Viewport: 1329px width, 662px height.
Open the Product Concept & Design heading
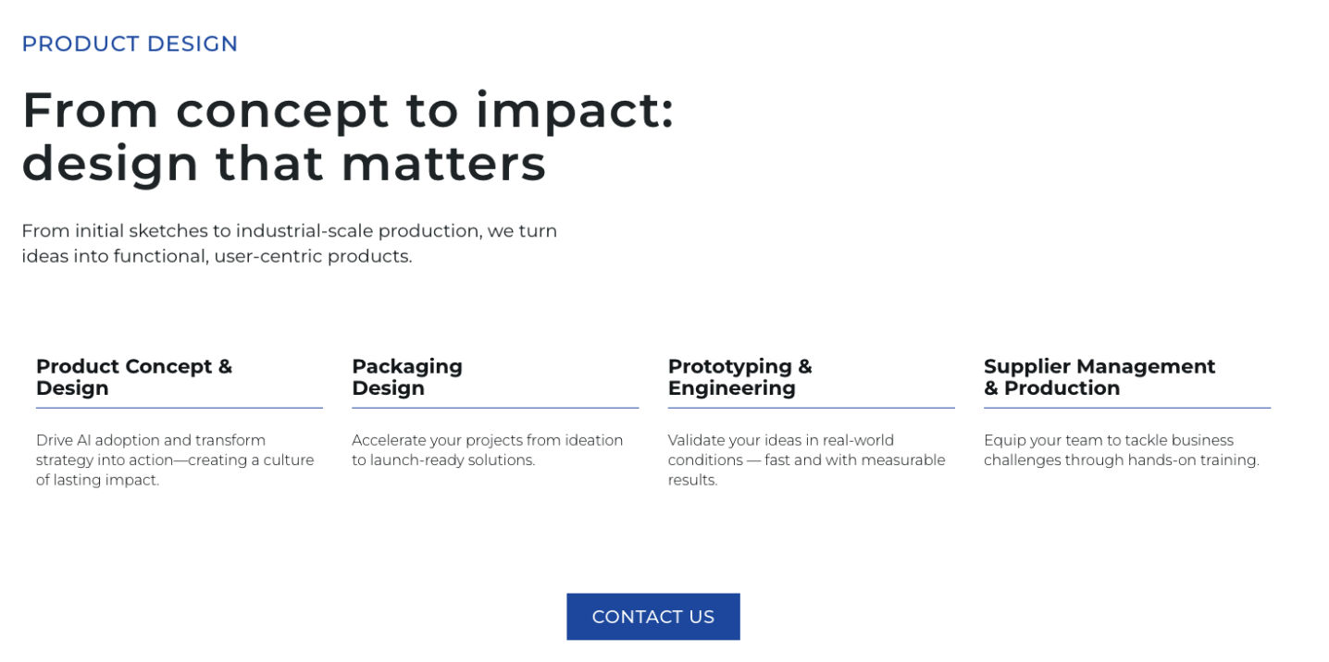pyautogui.click(x=134, y=377)
